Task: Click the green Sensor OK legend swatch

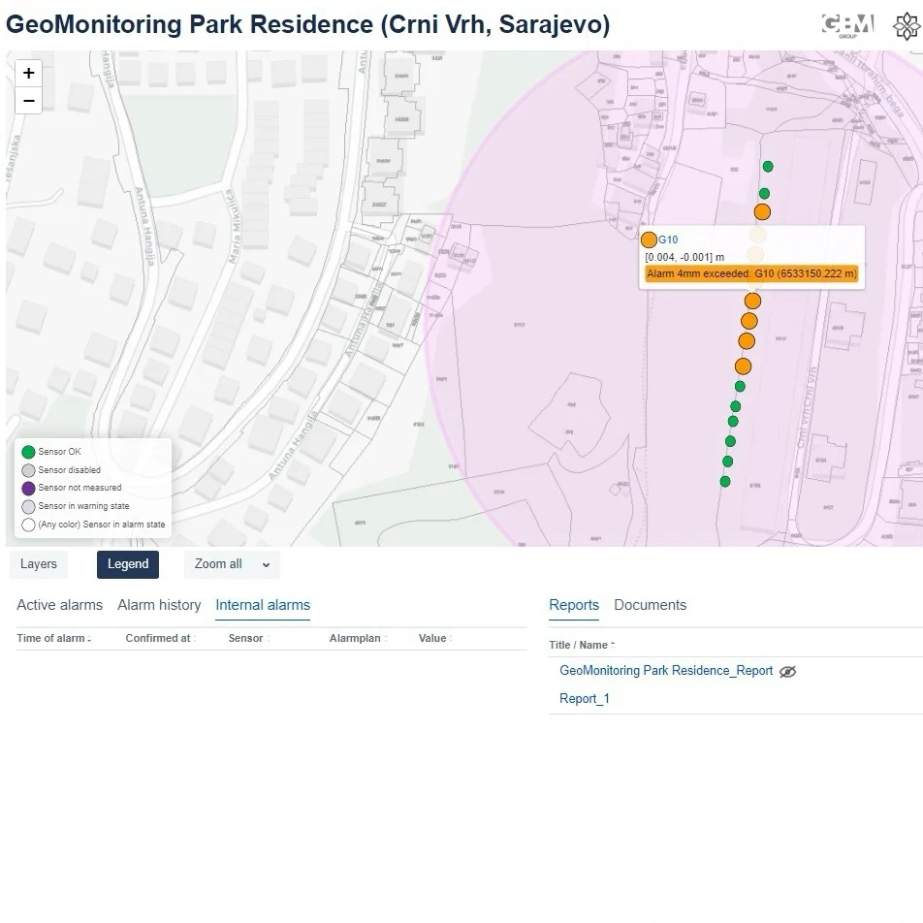Action: (x=28, y=452)
